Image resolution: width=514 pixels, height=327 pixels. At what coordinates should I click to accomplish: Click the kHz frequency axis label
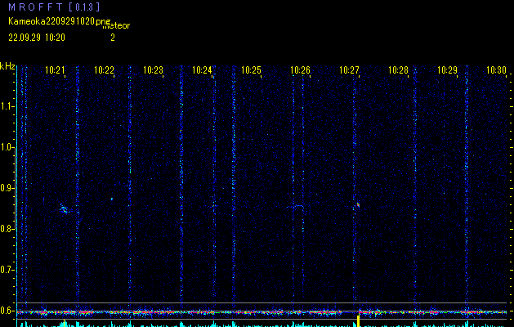(x=7, y=66)
